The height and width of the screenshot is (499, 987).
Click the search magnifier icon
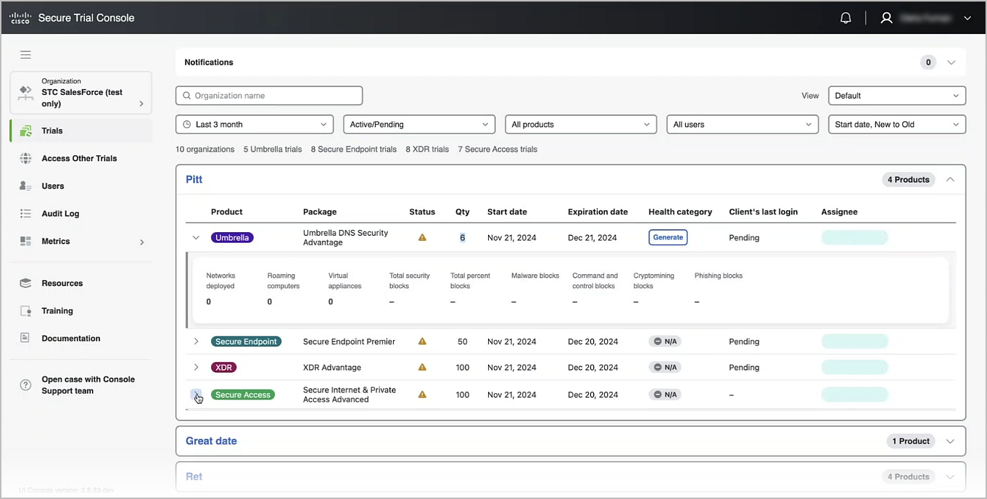tap(187, 96)
